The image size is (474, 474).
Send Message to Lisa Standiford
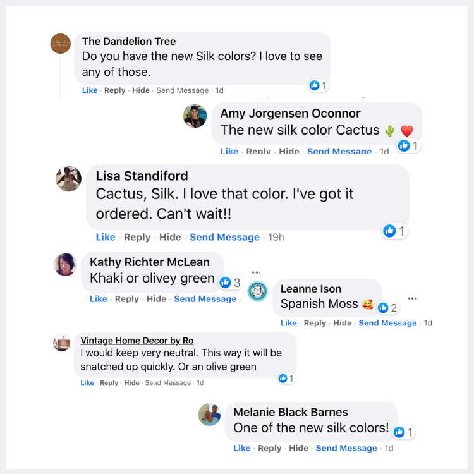coord(224,237)
